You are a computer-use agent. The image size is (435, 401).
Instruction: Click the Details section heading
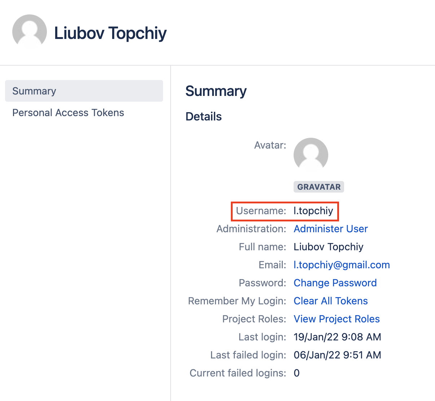tap(203, 116)
